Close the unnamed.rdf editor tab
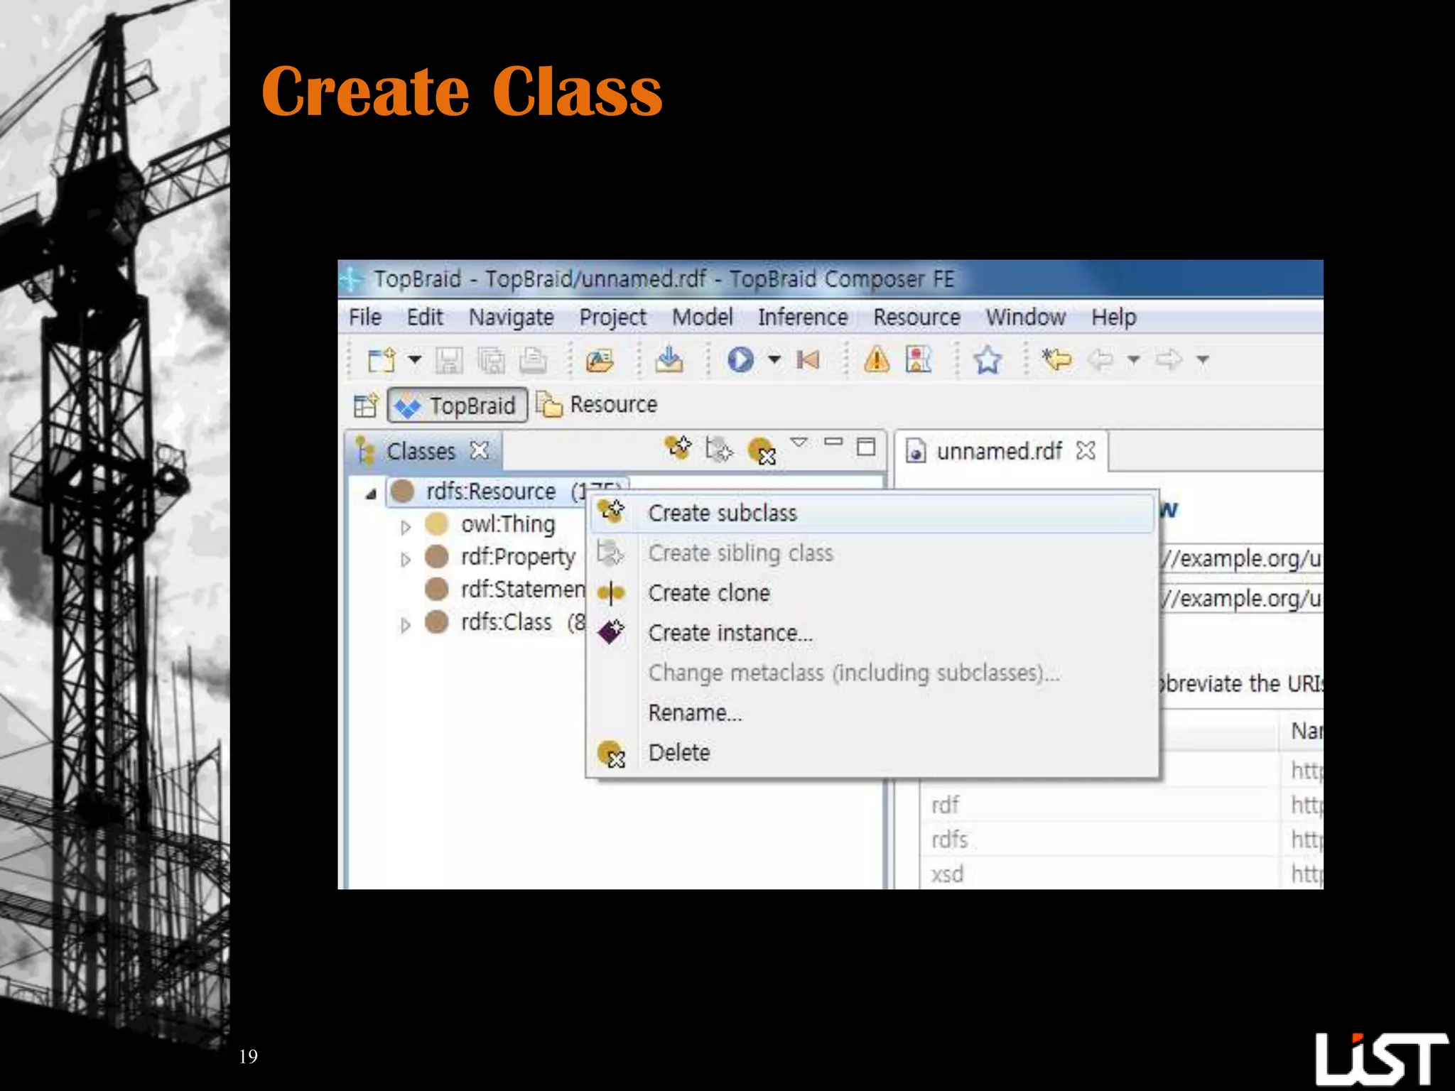 click(x=1086, y=450)
